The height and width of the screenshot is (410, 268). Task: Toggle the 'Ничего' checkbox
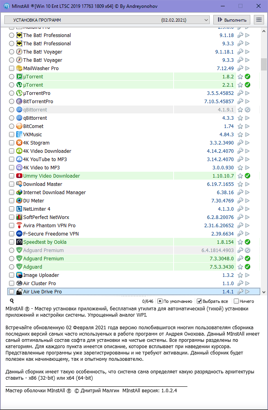[x=236, y=301]
